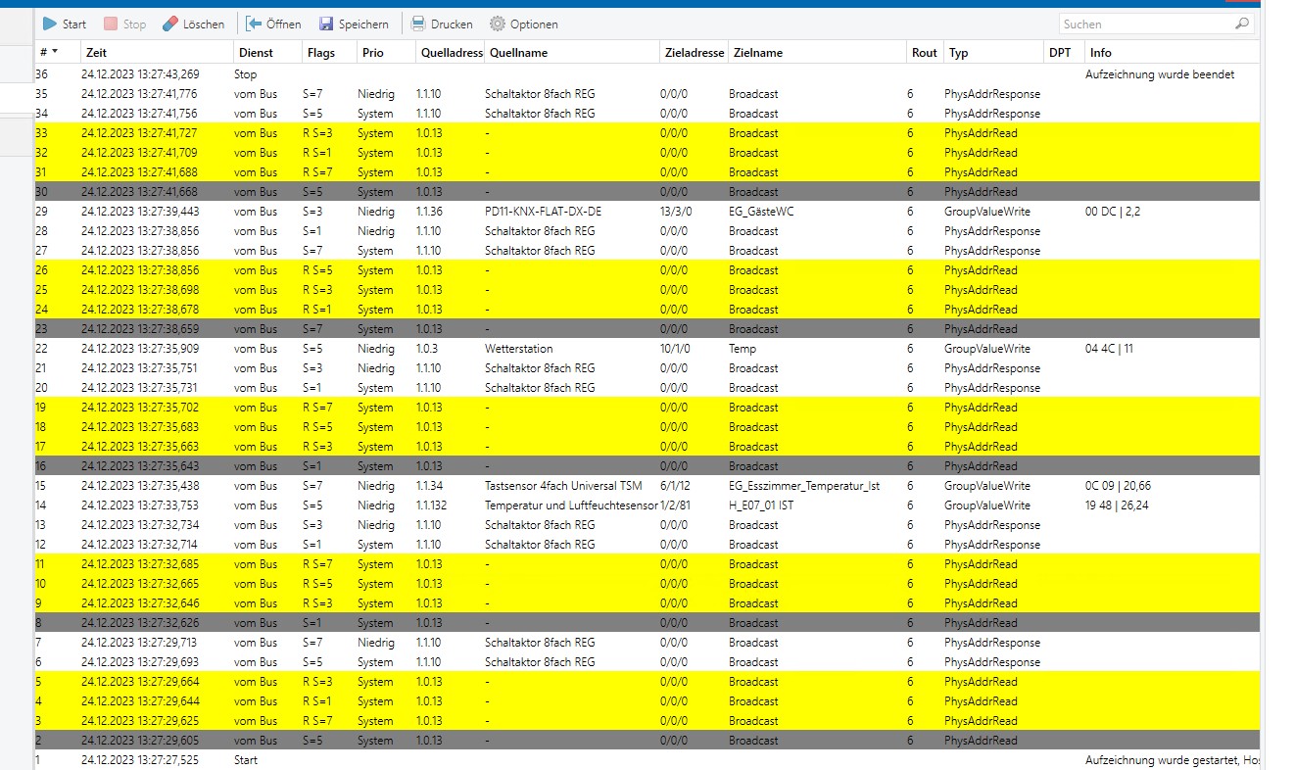Click the Typ column header
Image resolution: width=1294 pixels, height=770 pixels.
[991, 53]
